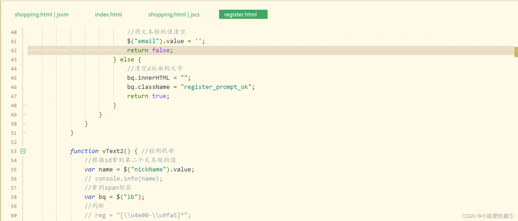Click the var bq = $("ib"); line
The image size is (518, 221).
tap(115, 197)
